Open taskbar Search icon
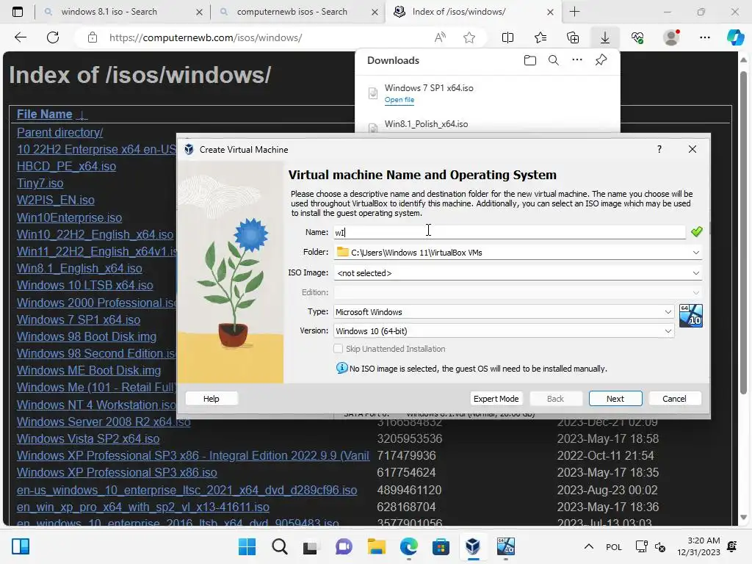Screen dimensions: 752x564 click(280, 546)
